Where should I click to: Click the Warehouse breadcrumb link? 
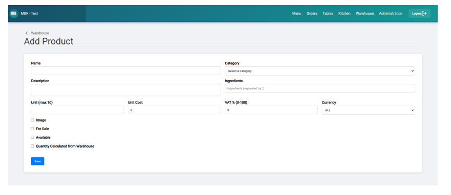[x=40, y=33]
